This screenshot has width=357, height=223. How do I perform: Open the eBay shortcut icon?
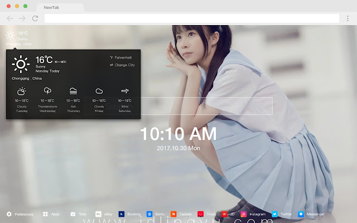click(x=98, y=214)
